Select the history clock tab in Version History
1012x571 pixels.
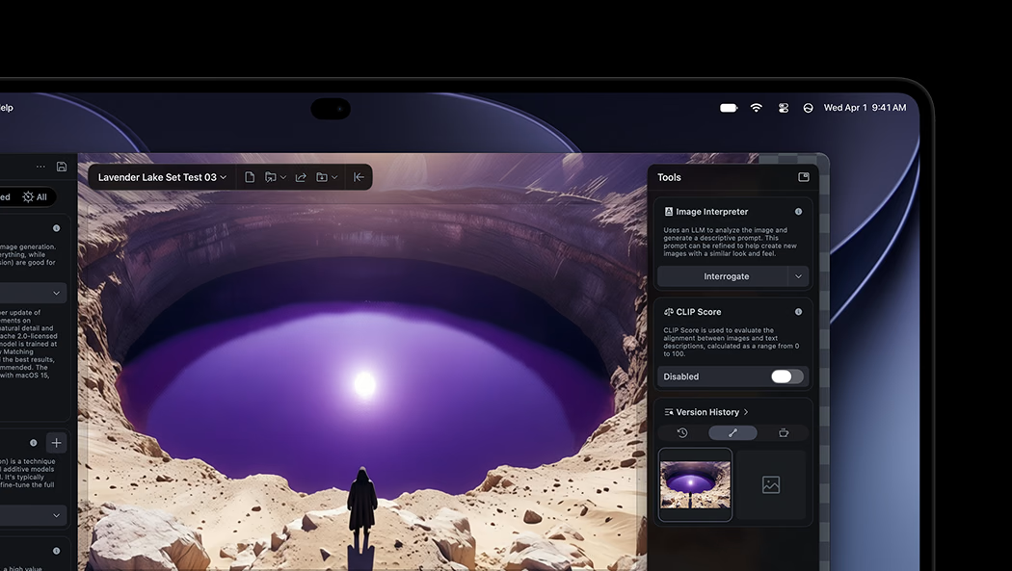pos(682,433)
